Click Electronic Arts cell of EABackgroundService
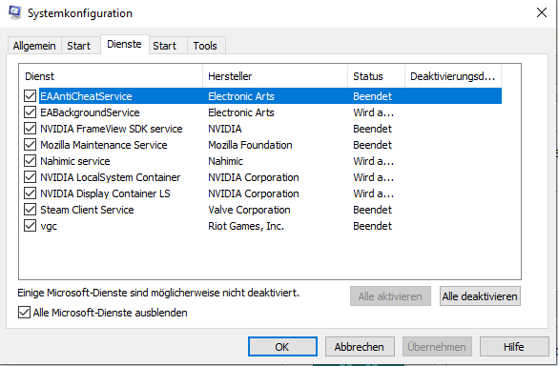 [x=241, y=112]
